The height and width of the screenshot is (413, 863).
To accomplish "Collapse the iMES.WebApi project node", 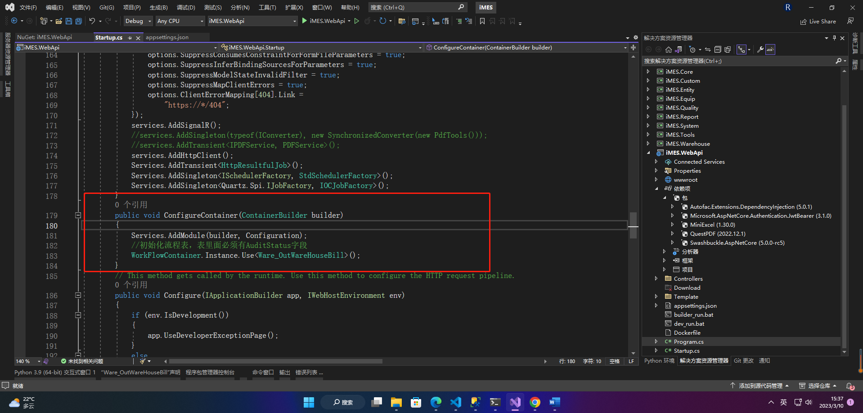I will pos(648,153).
